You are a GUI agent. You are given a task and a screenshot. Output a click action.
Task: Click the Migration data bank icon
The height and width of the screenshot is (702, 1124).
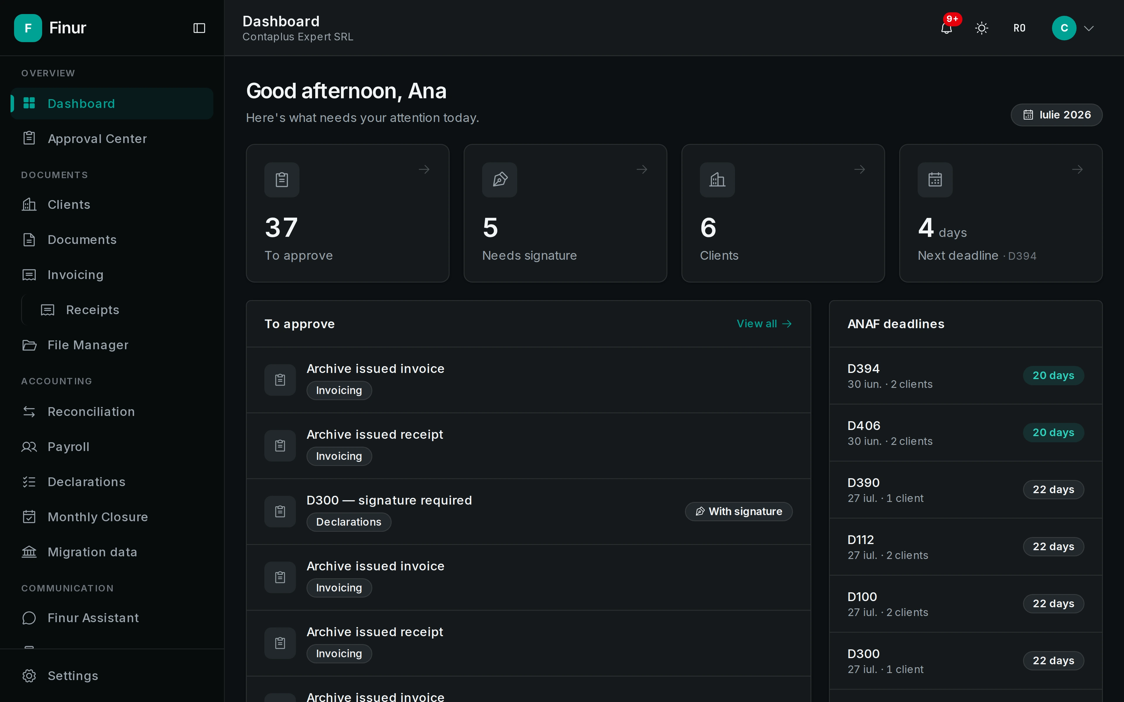point(29,552)
